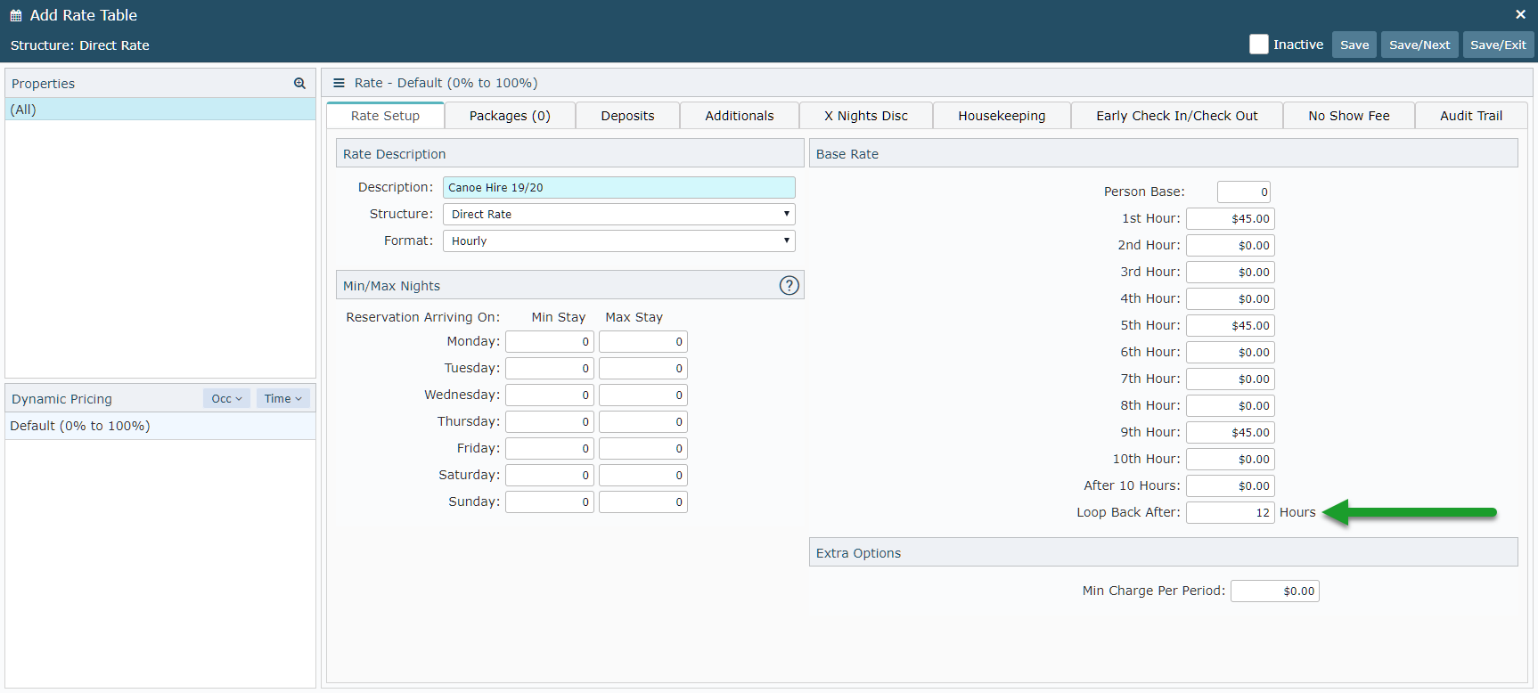
Task: Click the 10th Hour rate field
Action: 1230,460
